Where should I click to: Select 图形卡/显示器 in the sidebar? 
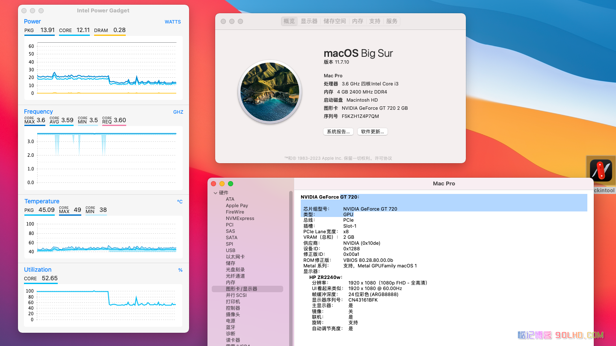(247, 289)
